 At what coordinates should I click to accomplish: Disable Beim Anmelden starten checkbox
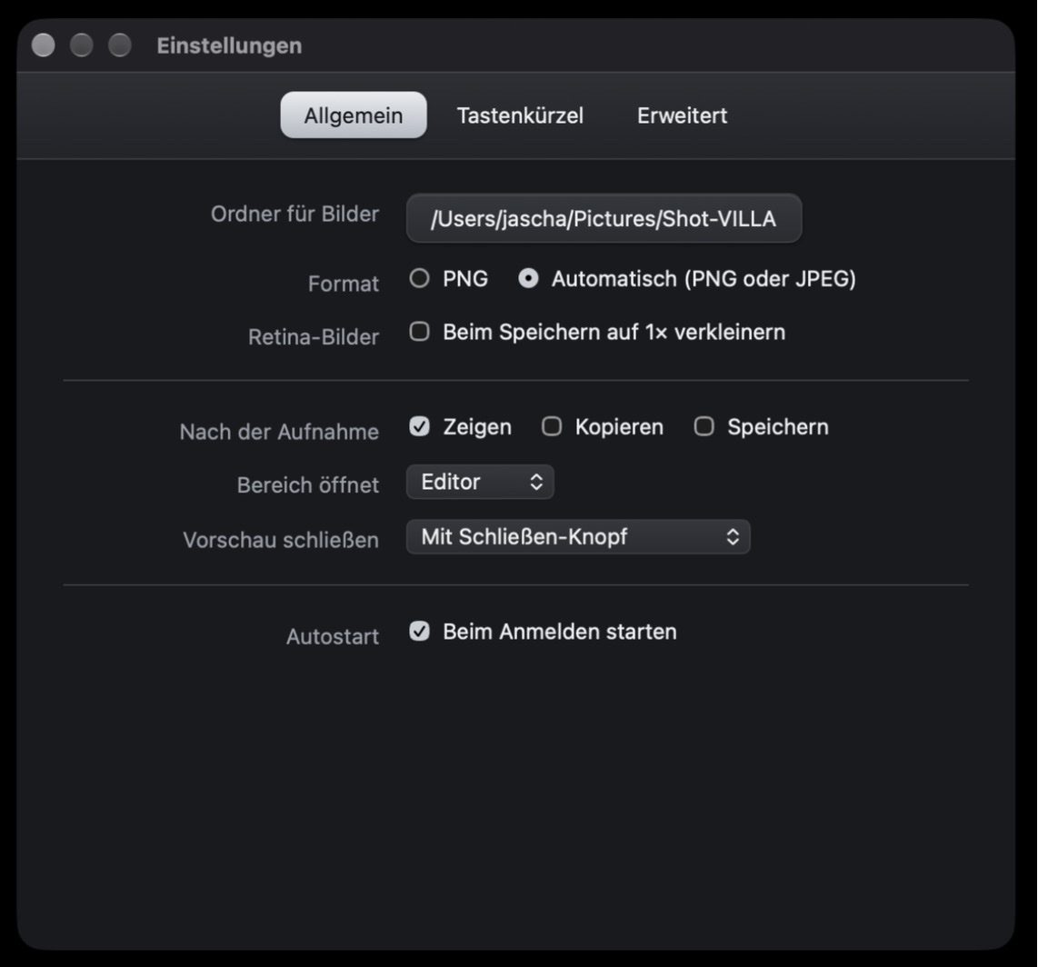(419, 632)
